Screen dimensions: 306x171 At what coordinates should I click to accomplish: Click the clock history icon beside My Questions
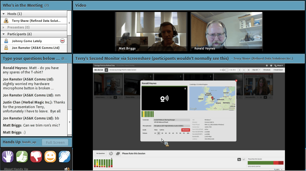click(x=111, y=154)
